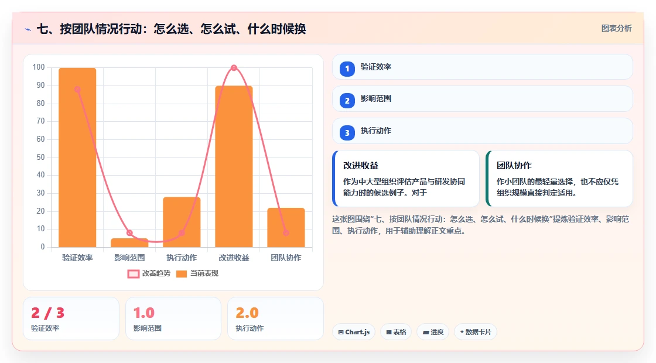Click the 2.0 执行动作 stat card
The height and width of the screenshot is (363, 656).
click(x=275, y=319)
